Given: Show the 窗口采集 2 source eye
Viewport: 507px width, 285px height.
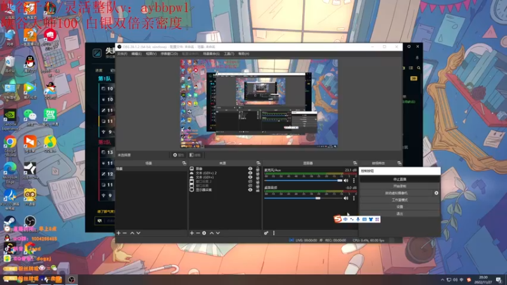Looking at the screenshot, I should [250, 182].
